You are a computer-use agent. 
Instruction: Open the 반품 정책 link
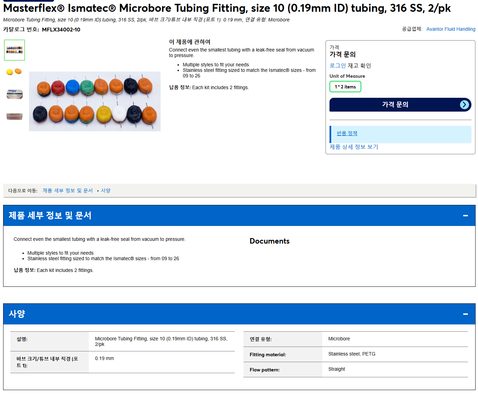click(x=347, y=133)
